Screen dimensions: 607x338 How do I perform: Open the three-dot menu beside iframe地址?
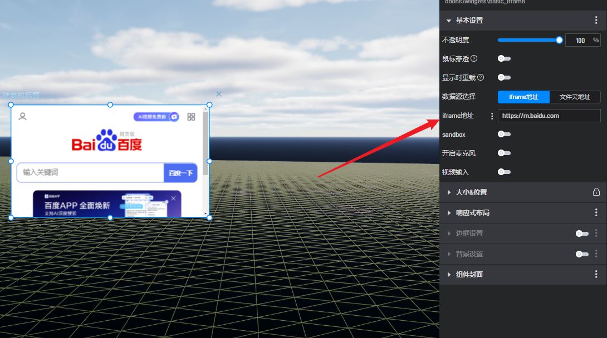tap(492, 116)
